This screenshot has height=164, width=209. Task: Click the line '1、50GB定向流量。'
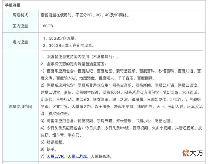pyautogui.click(x=60, y=38)
